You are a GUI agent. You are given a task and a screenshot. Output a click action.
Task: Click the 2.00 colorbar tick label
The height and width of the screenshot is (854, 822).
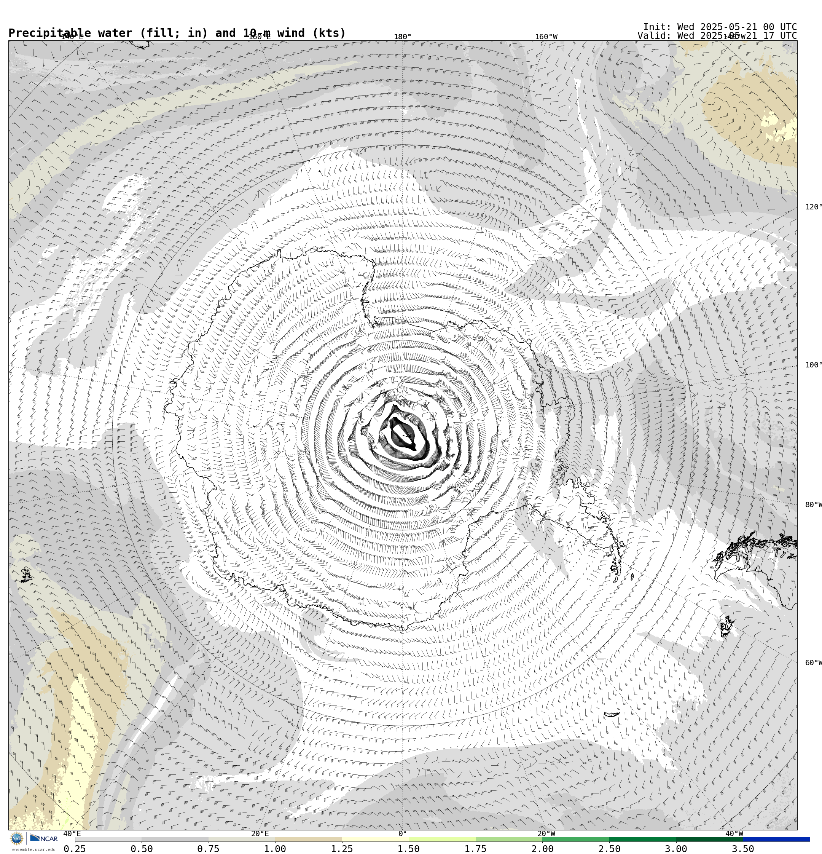click(x=542, y=849)
